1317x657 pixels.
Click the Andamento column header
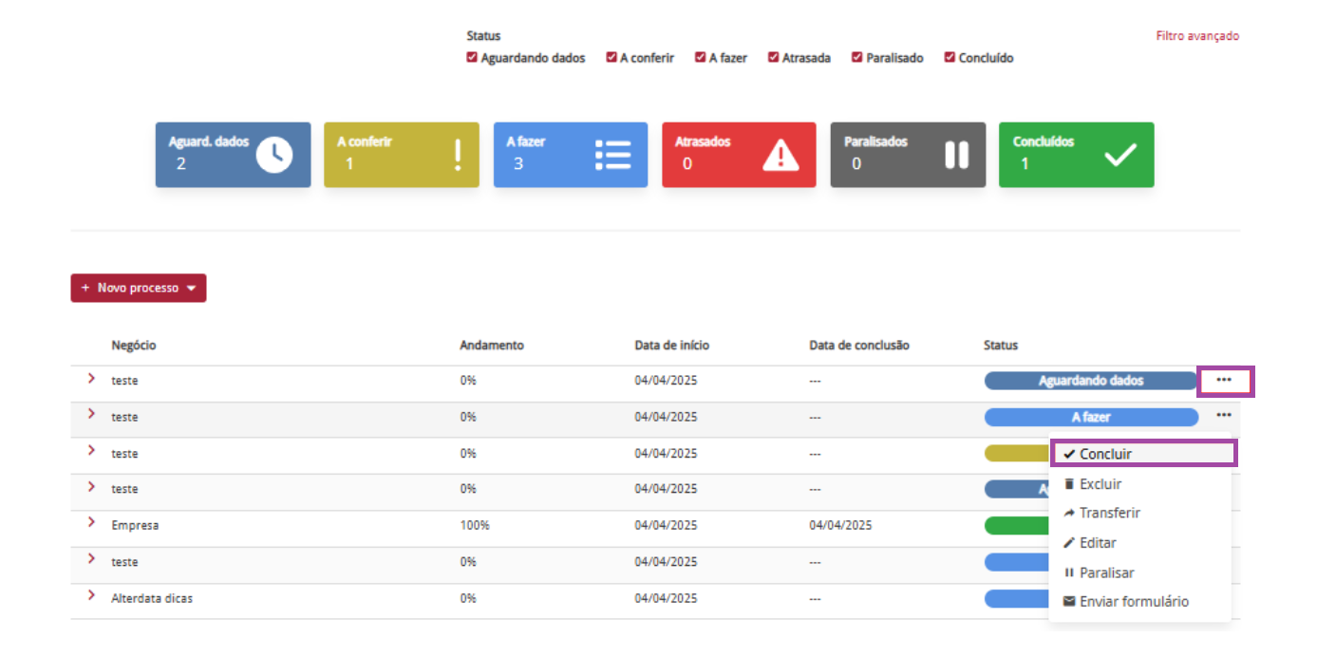(492, 346)
